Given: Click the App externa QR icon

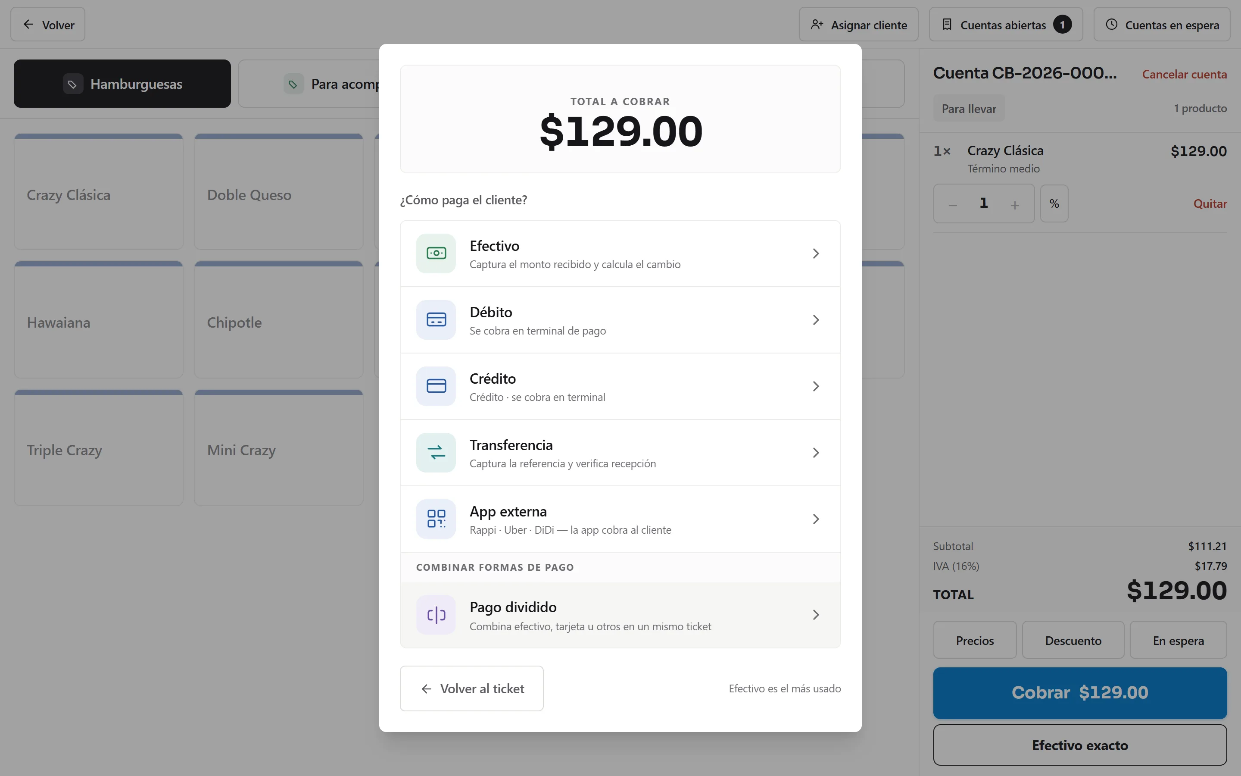Looking at the screenshot, I should (x=436, y=518).
